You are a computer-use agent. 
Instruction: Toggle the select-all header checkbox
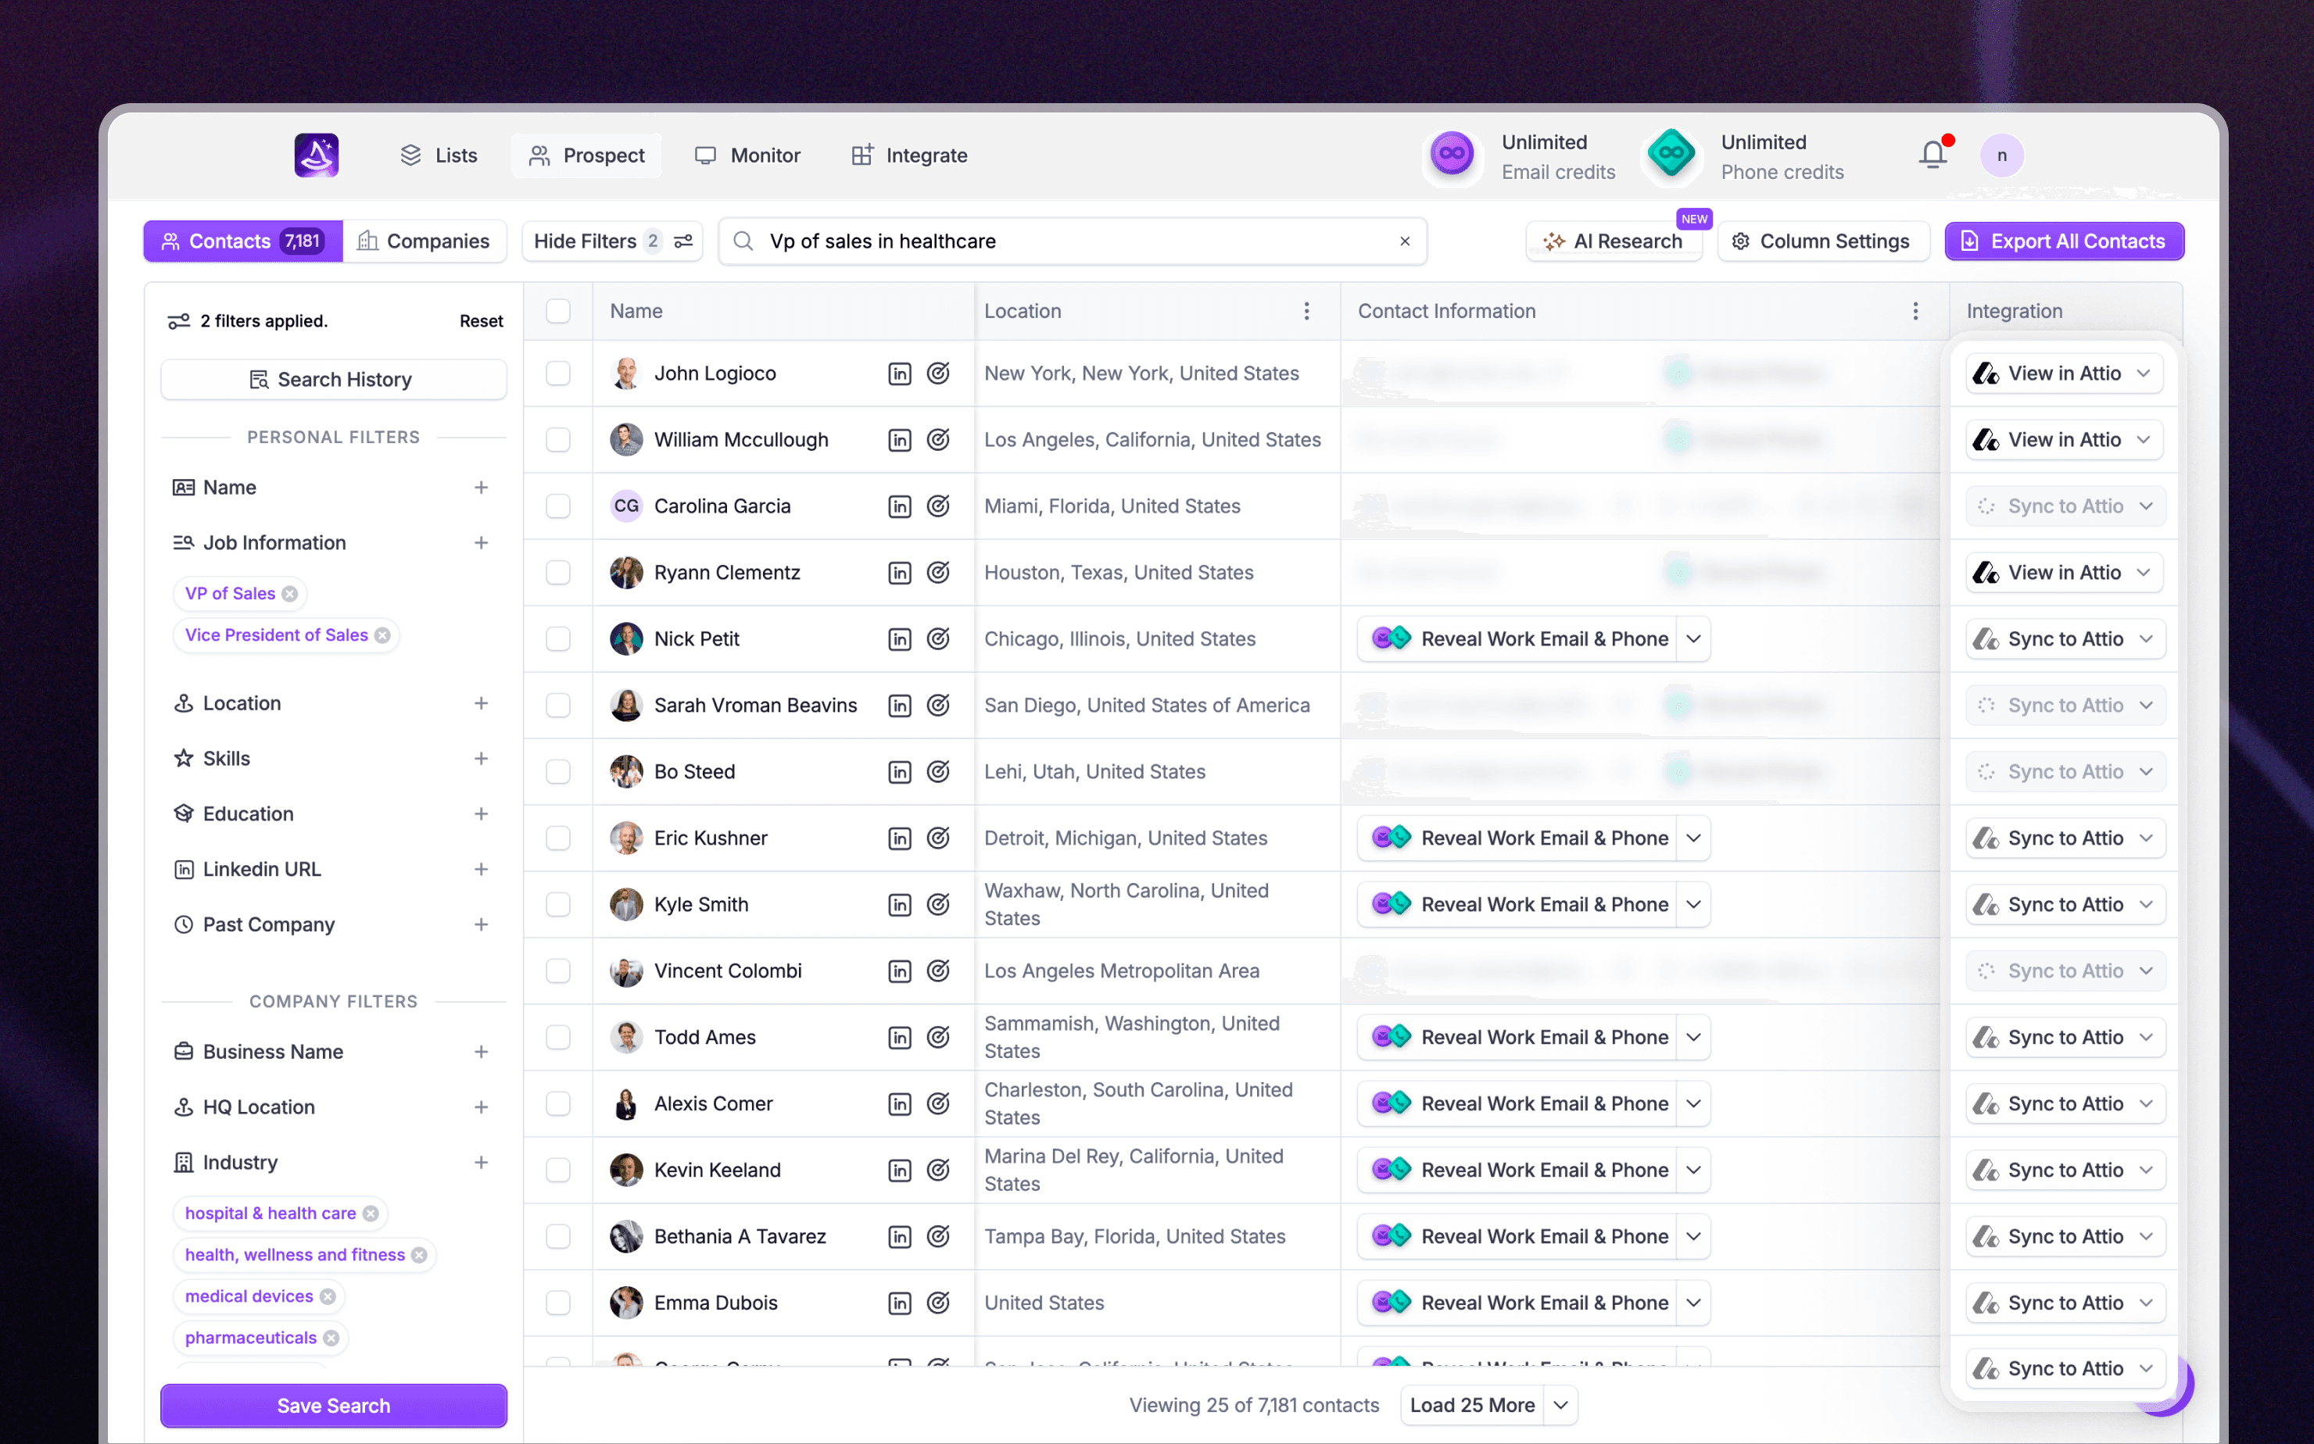pos(558,311)
